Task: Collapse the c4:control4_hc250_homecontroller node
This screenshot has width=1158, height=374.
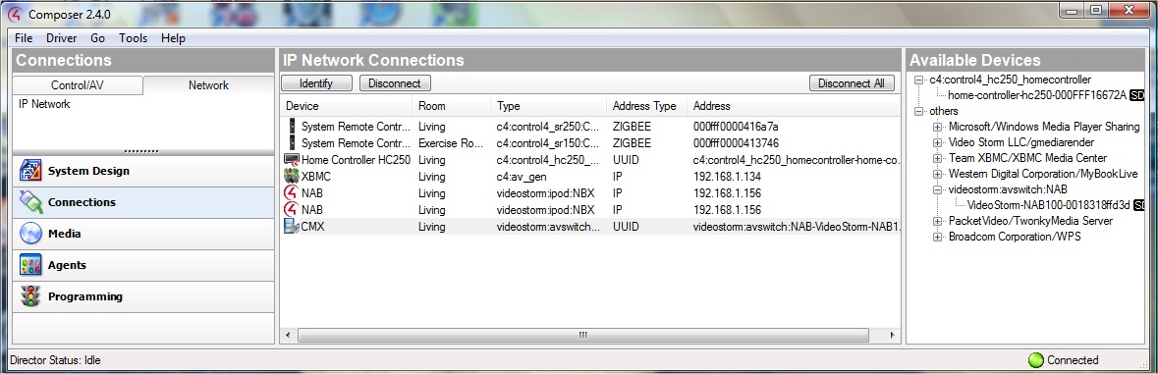Action: click(x=918, y=80)
